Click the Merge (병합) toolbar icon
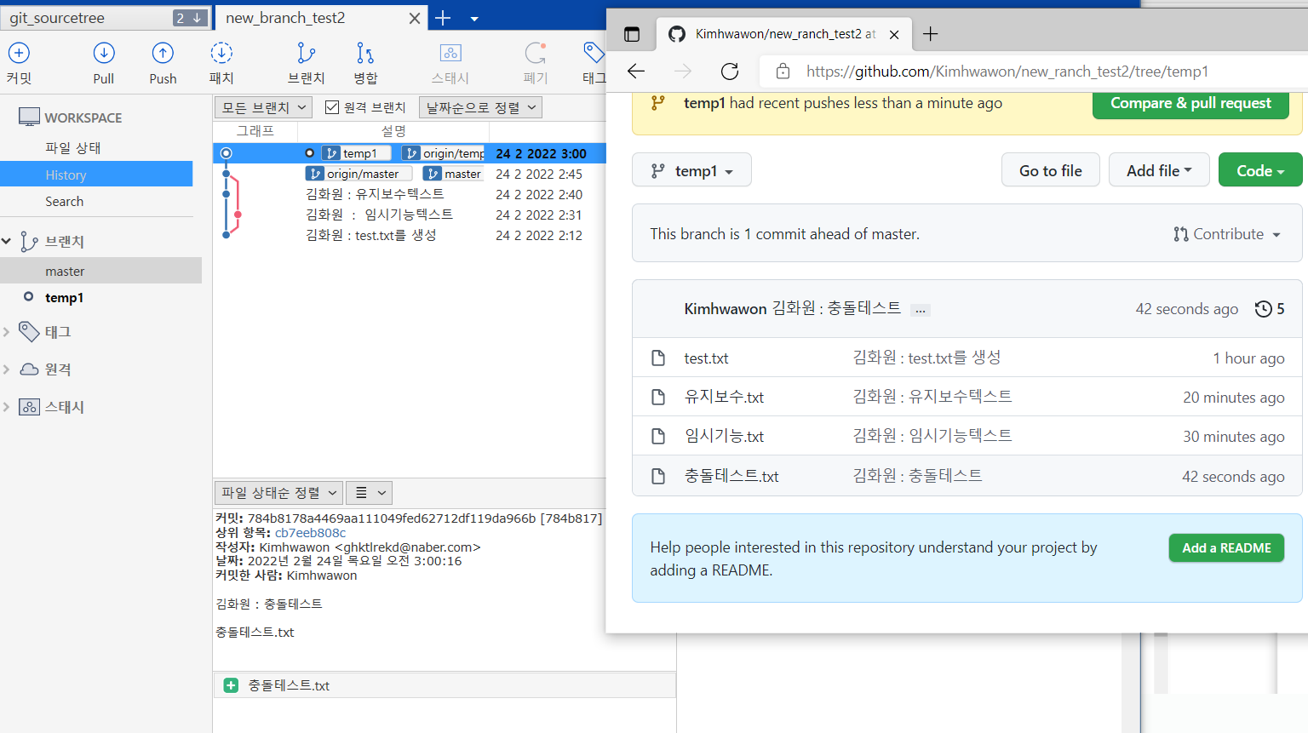Screen dimensions: 1308x733 [365, 53]
